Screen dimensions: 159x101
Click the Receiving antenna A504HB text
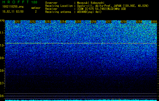(x=89, y=12)
